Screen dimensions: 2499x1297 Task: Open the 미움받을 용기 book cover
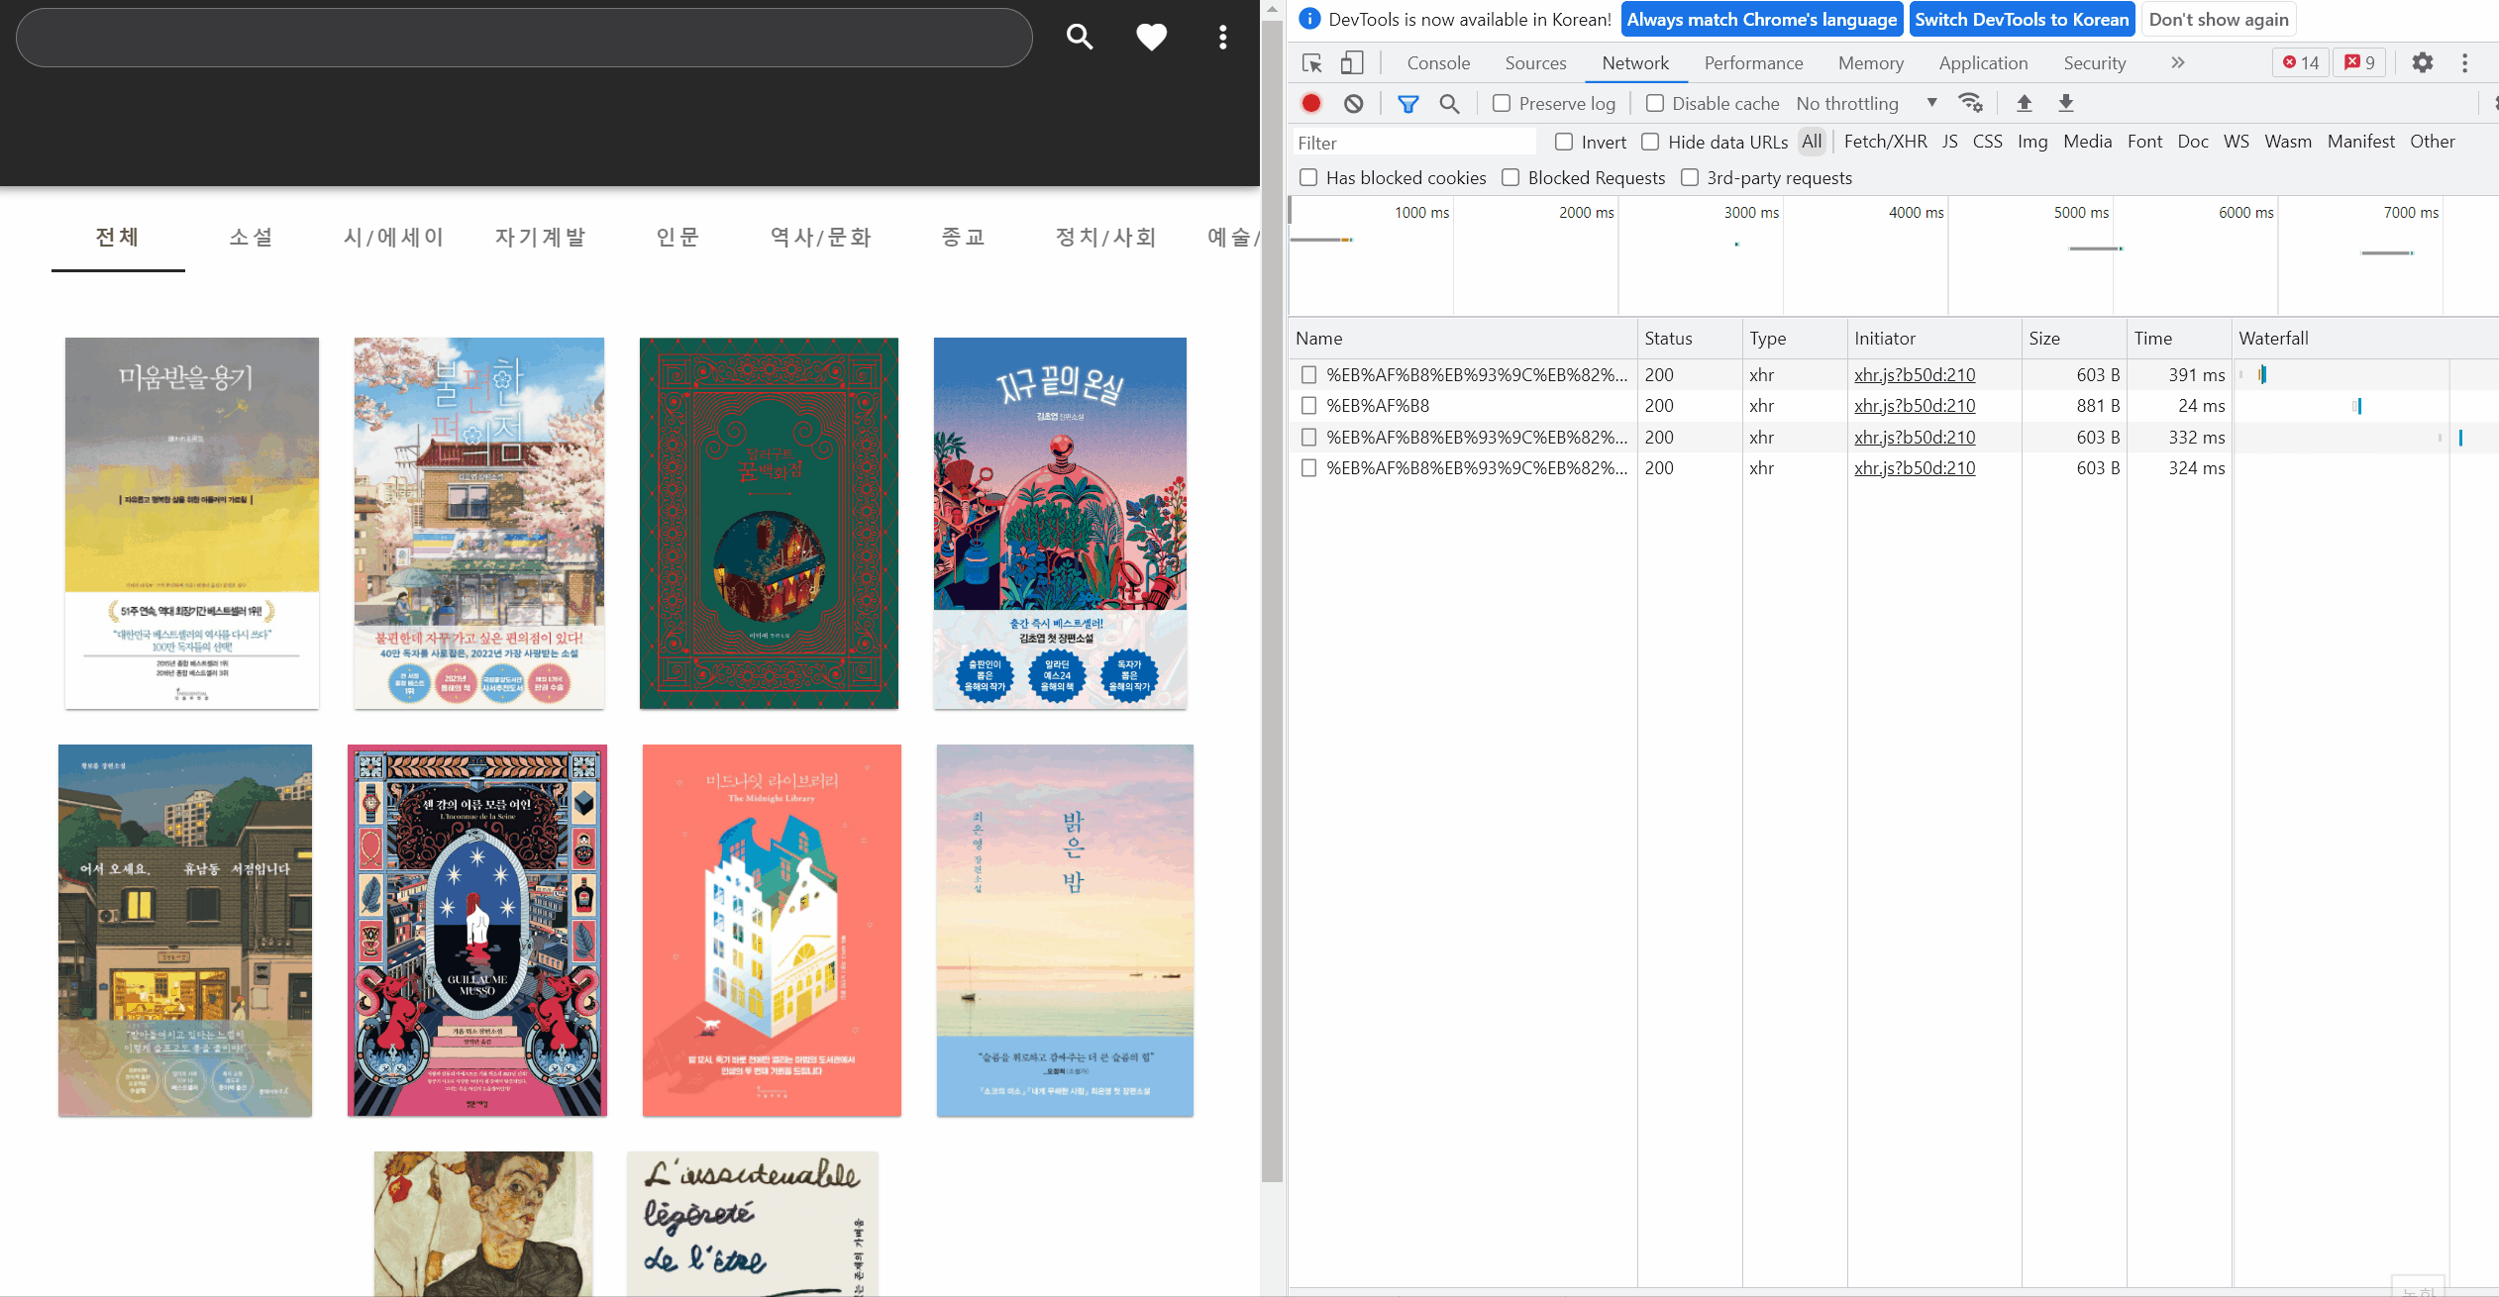[x=192, y=523]
